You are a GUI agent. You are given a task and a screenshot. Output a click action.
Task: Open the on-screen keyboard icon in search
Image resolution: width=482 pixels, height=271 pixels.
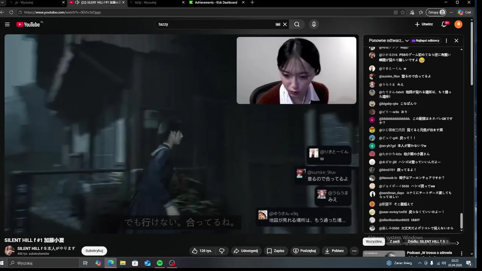pos(278,24)
